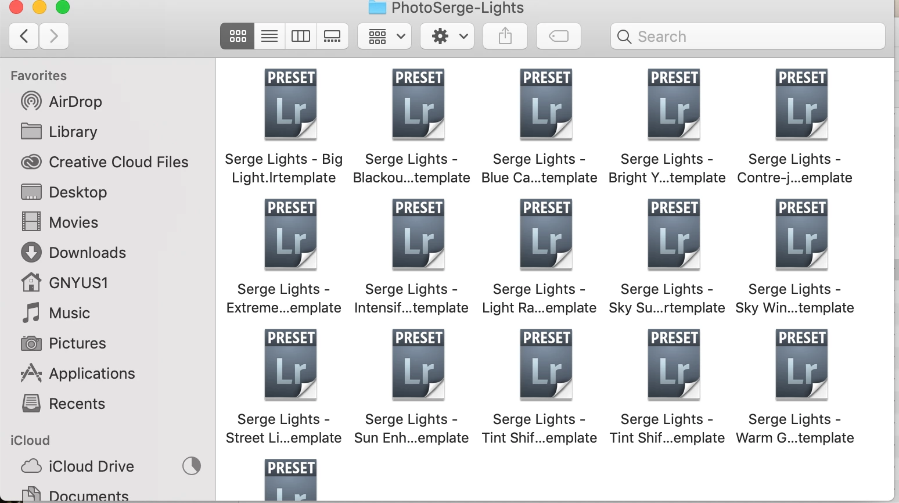Viewport: 899px width, 503px height.
Task: Select the Serge Lights - Bright Y...template preset icon
Action: [674, 104]
